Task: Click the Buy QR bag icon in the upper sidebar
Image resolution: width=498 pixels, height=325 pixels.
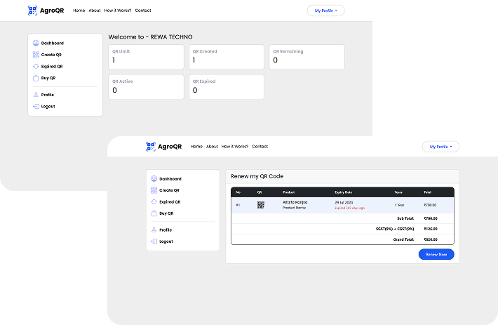Action: 36,78
